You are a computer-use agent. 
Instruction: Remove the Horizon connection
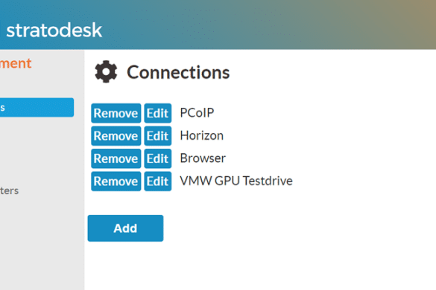[x=116, y=136]
